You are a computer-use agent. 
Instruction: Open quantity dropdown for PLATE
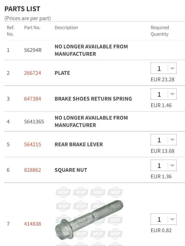163,68
